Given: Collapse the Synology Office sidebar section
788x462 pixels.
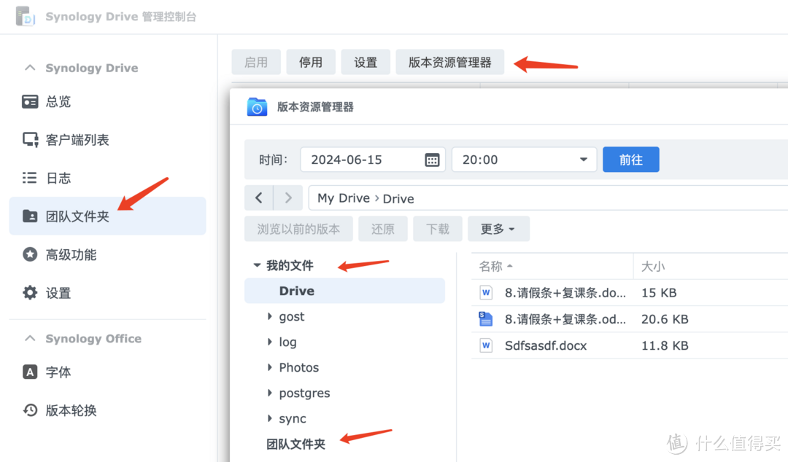Looking at the screenshot, I should 30,338.
